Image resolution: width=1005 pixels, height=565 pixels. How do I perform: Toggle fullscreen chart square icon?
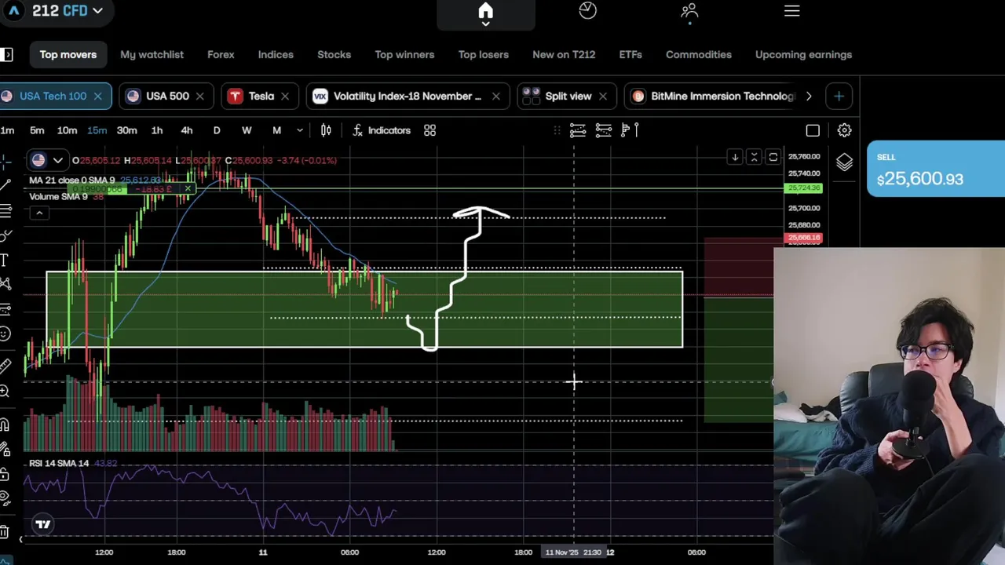point(813,130)
